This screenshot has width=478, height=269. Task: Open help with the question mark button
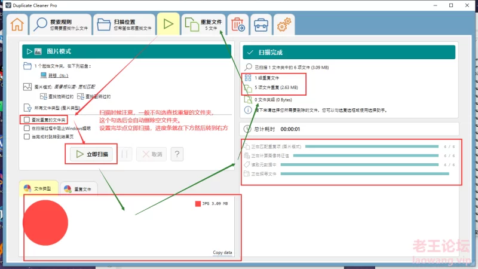point(177,154)
